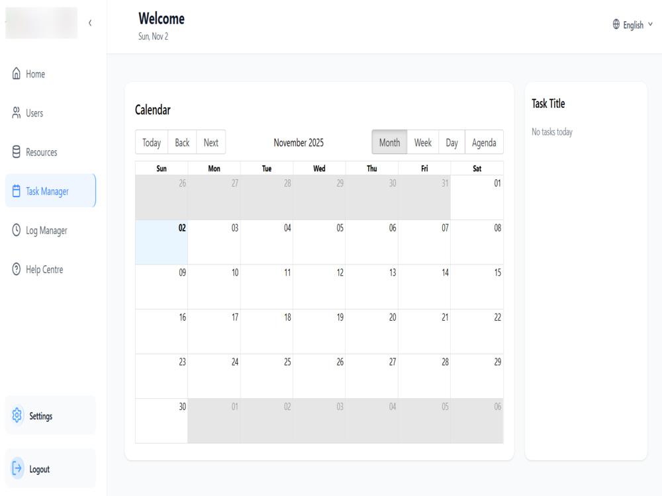Click the Home house icon
Screen dimensions: 662x496
(16, 73)
